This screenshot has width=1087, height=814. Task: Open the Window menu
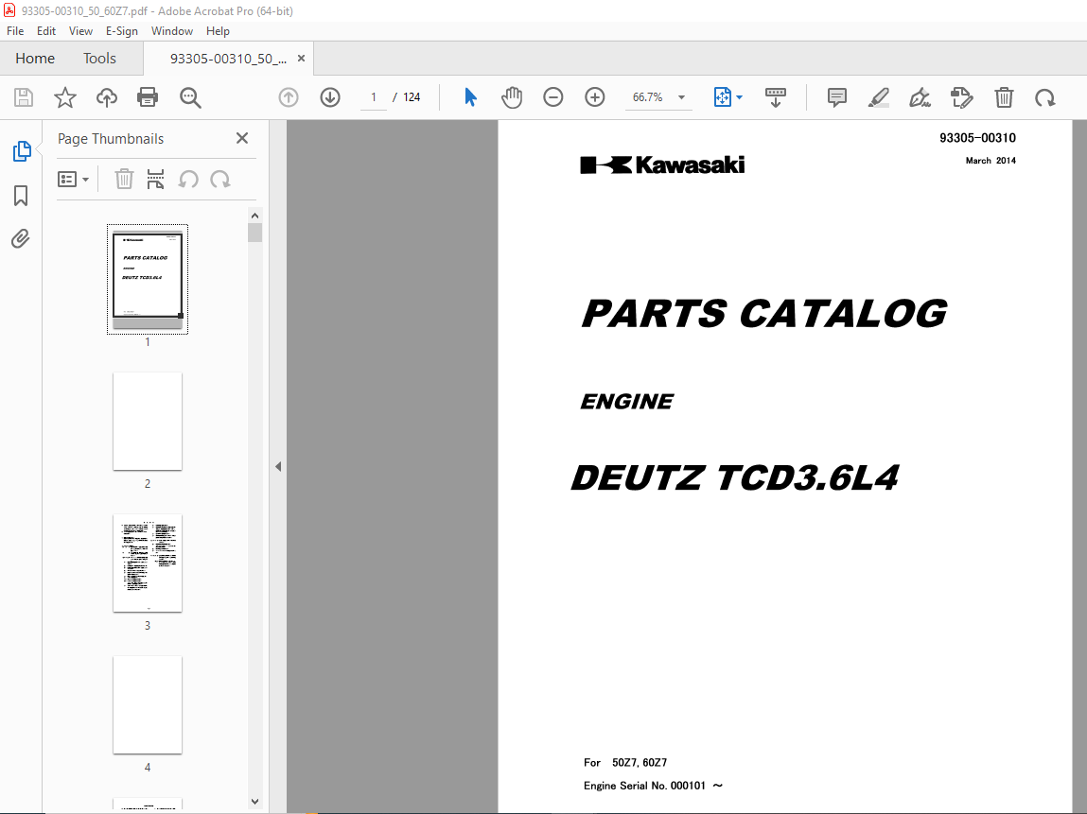[x=172, y=31]
